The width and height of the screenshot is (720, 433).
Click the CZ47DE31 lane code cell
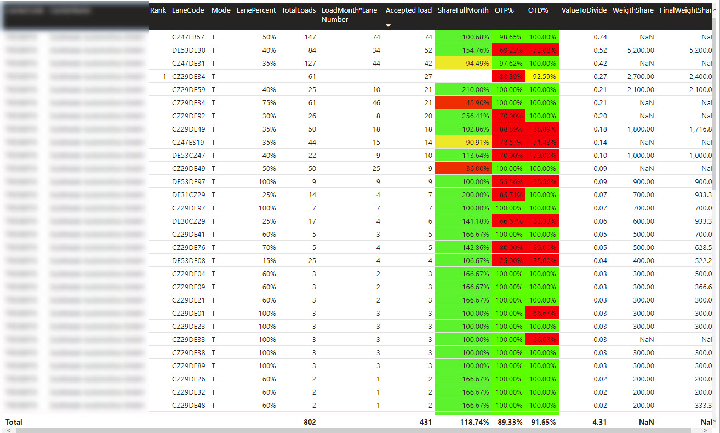tap(188, 63)
